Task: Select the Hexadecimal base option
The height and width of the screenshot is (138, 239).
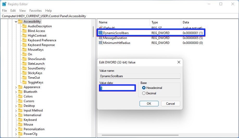Action: pos(144,88)
